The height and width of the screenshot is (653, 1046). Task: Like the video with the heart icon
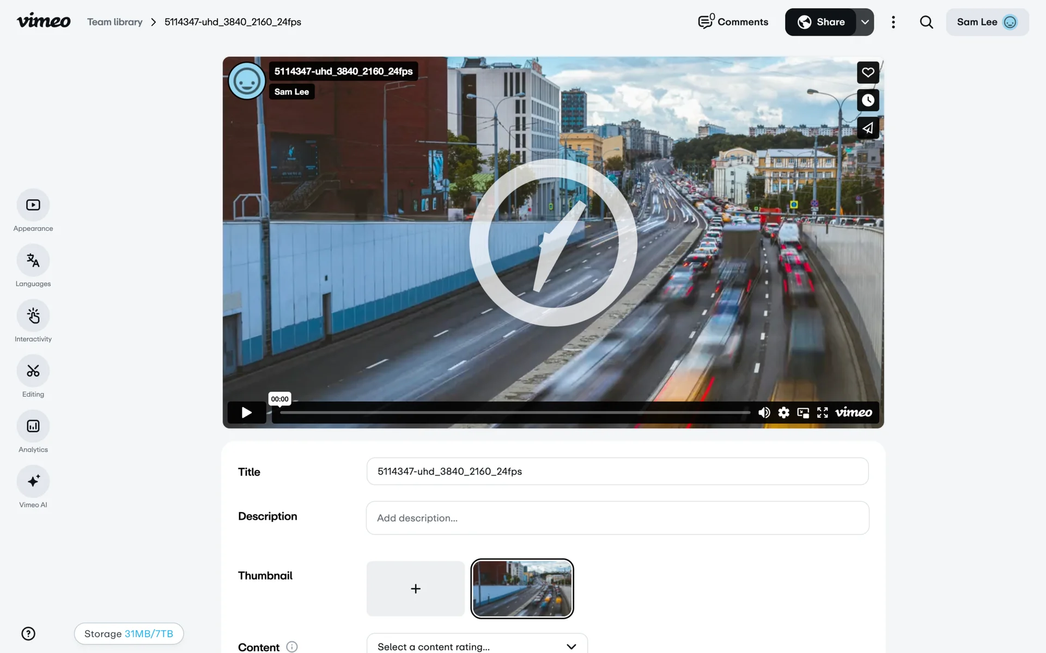(x=868, y=72)
